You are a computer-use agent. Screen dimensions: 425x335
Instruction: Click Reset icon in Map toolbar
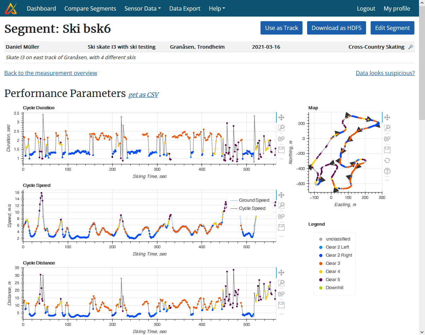[387, 160]
